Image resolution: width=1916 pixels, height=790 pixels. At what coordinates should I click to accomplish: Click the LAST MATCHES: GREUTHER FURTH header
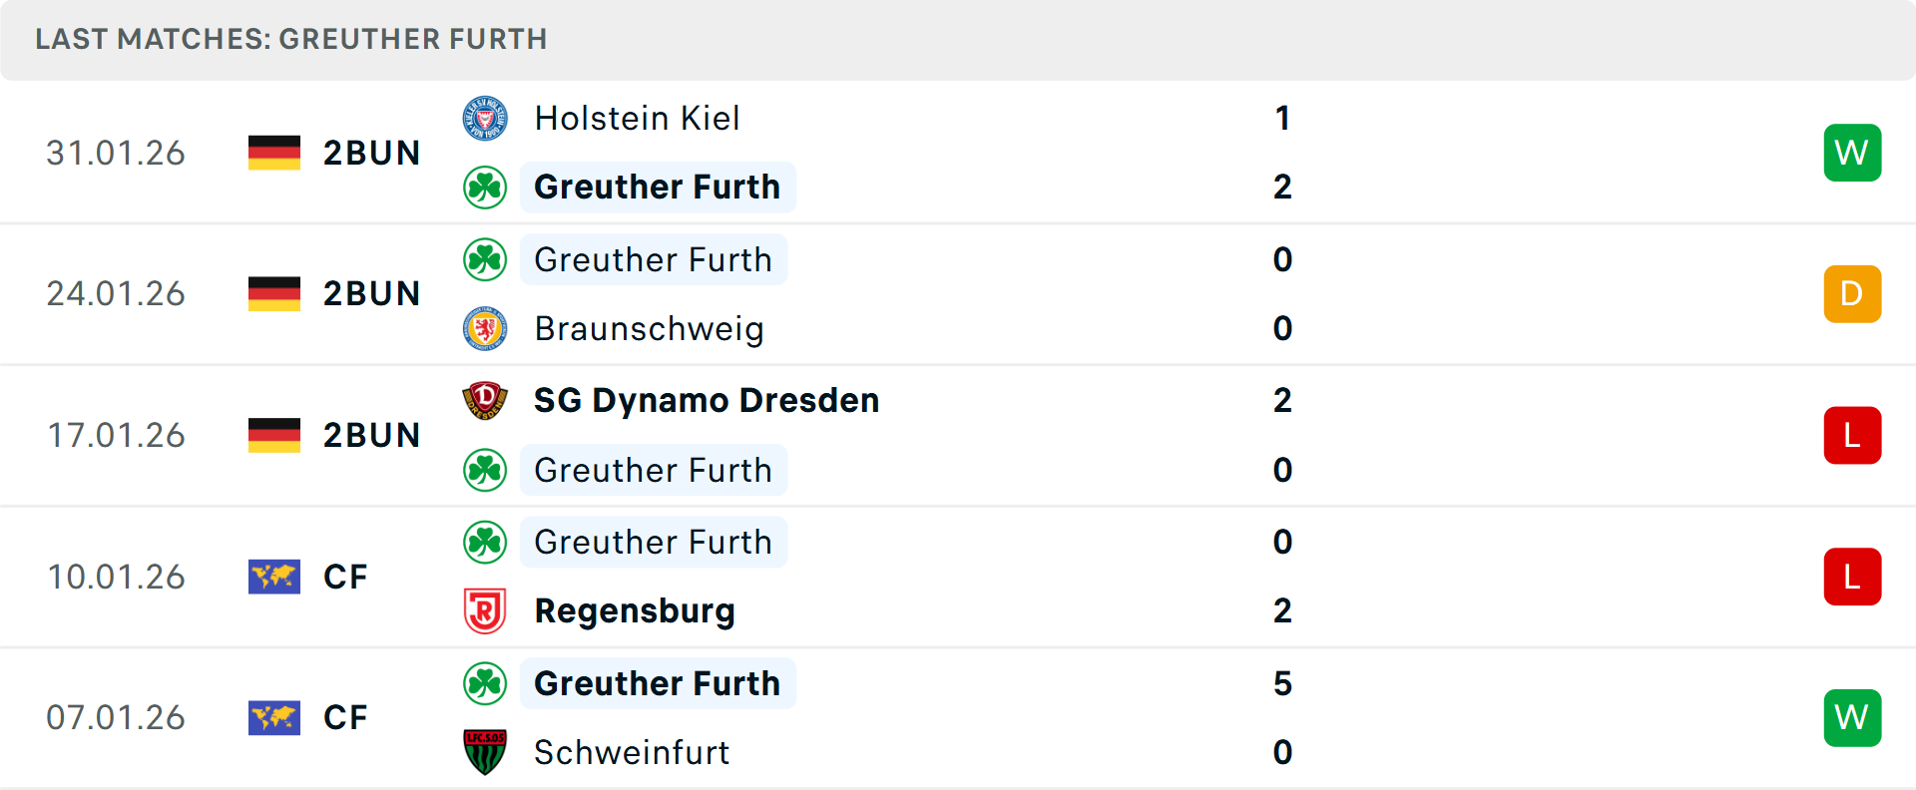[x=290, y=40]
